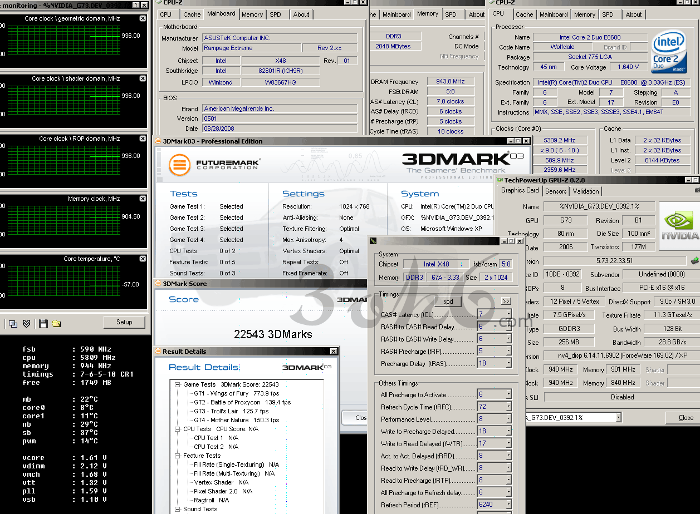Image resolution: width=700 pixels, height=514 pixels.
Task: Collapse the CPU Tests tree node
Action: click(x=177, y=429)
